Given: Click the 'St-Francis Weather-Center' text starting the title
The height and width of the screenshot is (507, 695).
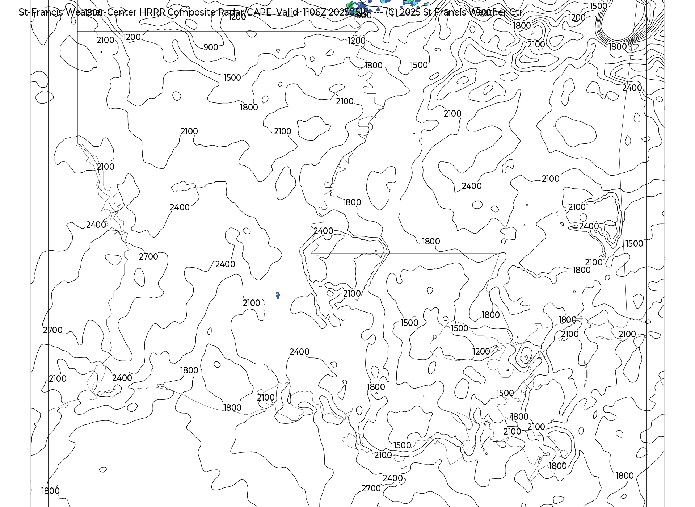Looking at the screenshot, I should tap(78, 12).
